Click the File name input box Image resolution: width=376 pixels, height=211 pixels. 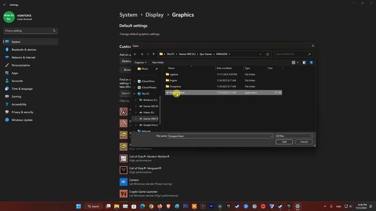tap(220, 136)
